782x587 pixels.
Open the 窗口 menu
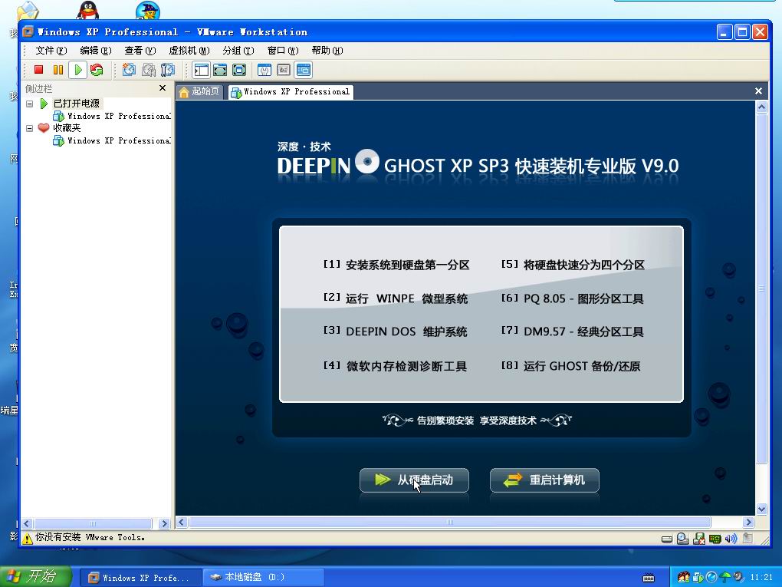click(282, 51)
